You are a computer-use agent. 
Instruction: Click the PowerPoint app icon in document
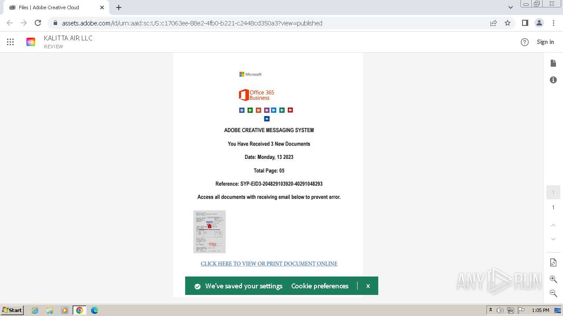(258, 110)
